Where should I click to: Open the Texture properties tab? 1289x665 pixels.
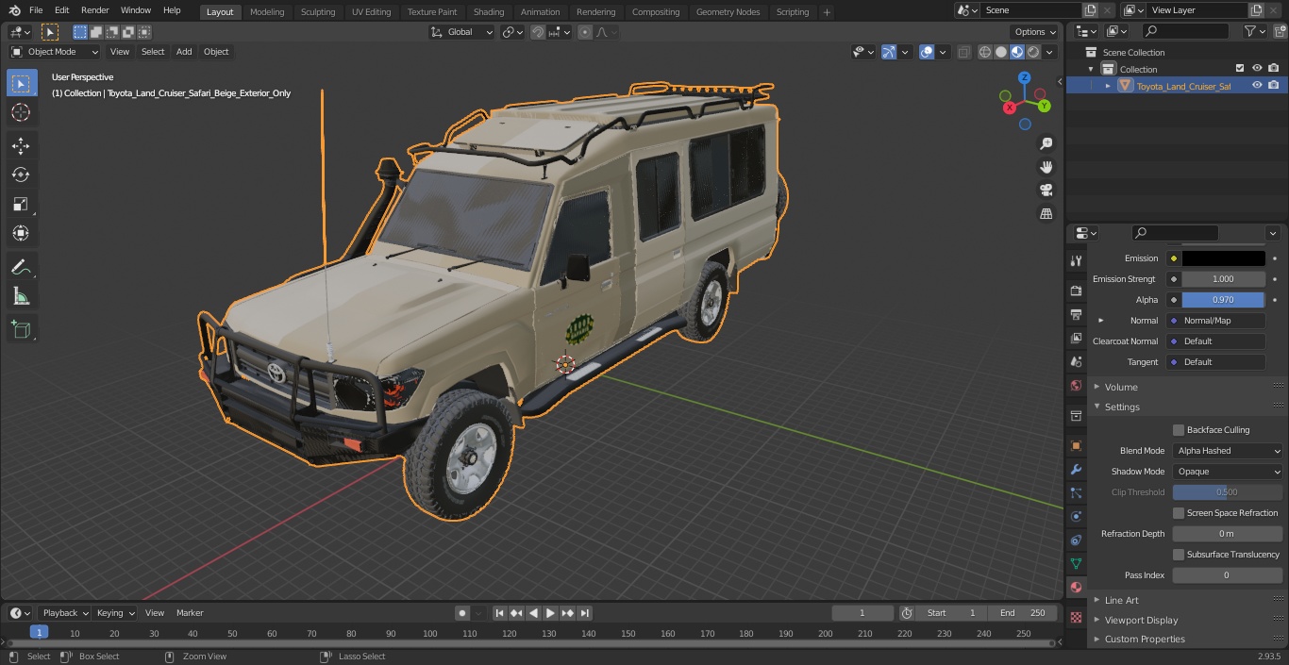pos(1076,617)
